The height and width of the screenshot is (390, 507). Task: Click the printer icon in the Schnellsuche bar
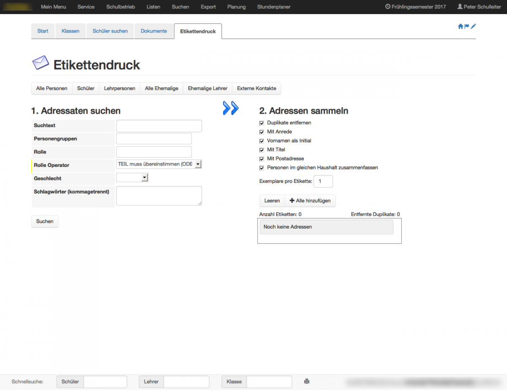point(307,382)
